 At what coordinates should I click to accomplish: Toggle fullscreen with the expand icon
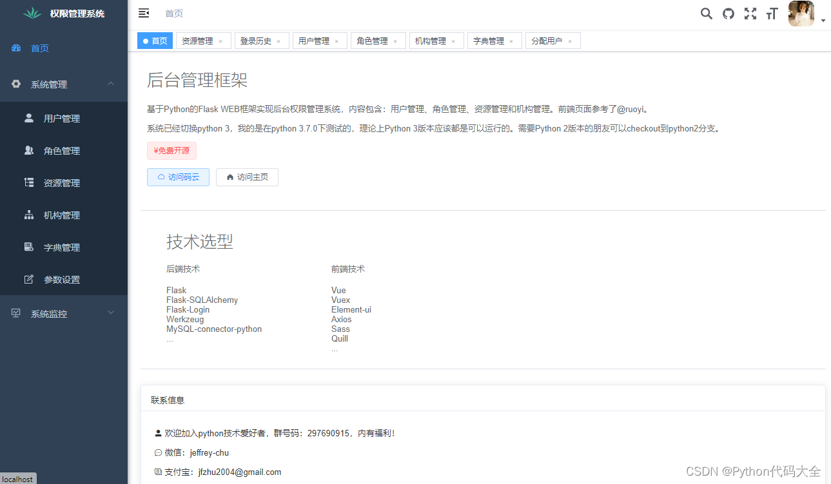750,14
